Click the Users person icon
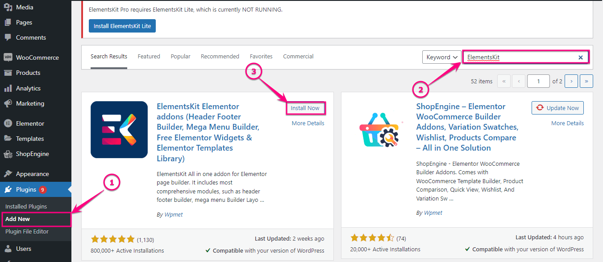This screenshot has height=262, width=603. (x=8, y=249)
